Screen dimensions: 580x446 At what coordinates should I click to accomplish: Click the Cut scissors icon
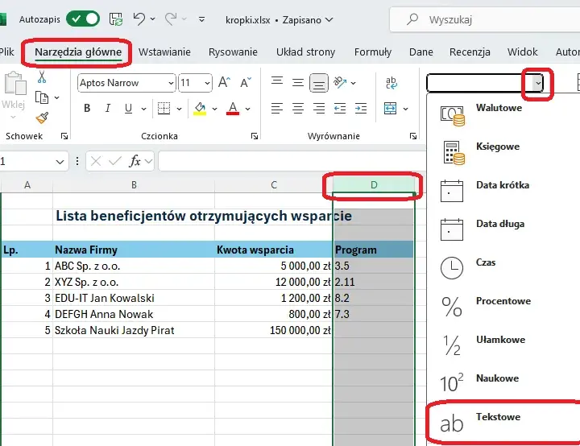(42, 77)
